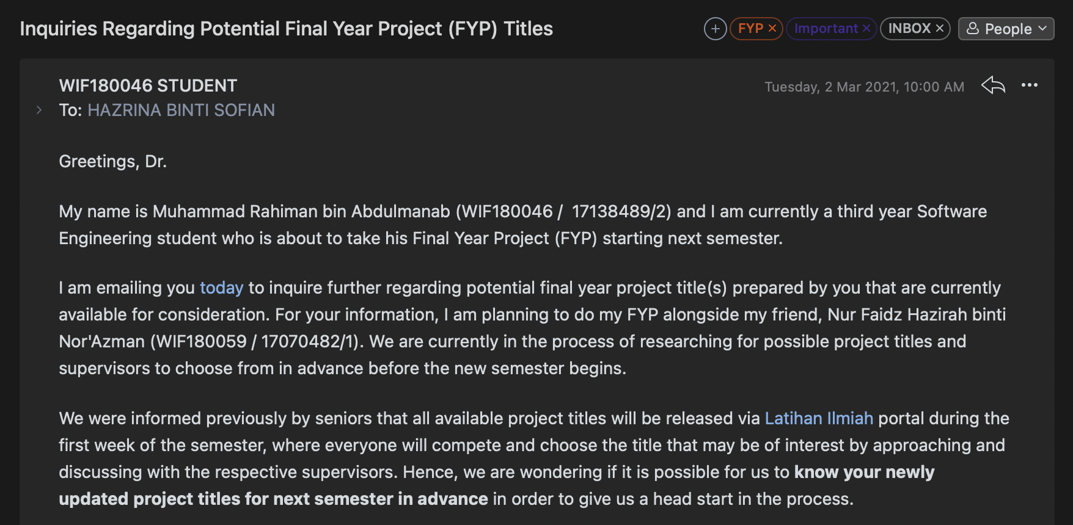Remove the FYP label via its X
The image size is (1073, 525).
(x=773, y=27)
